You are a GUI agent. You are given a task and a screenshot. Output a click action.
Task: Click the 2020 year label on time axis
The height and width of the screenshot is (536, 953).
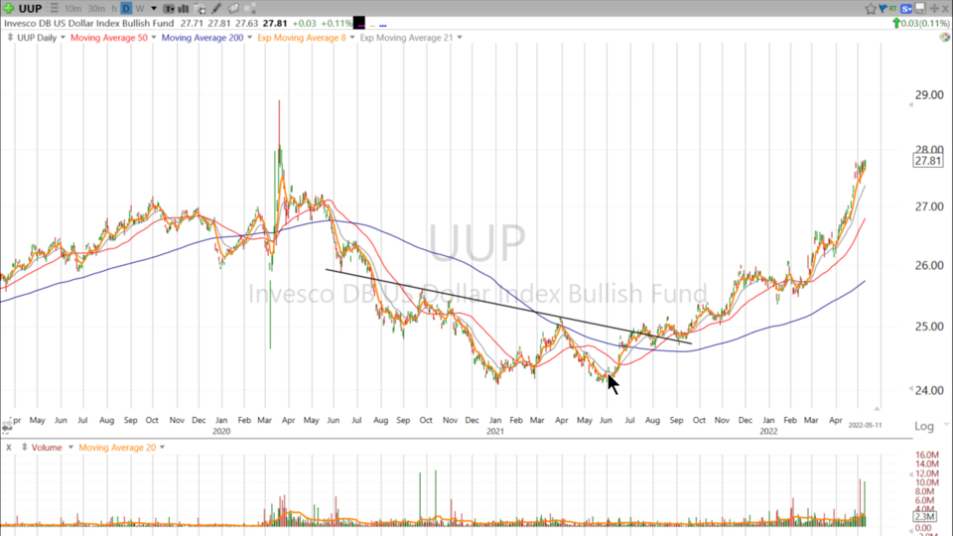coord(221,431)
